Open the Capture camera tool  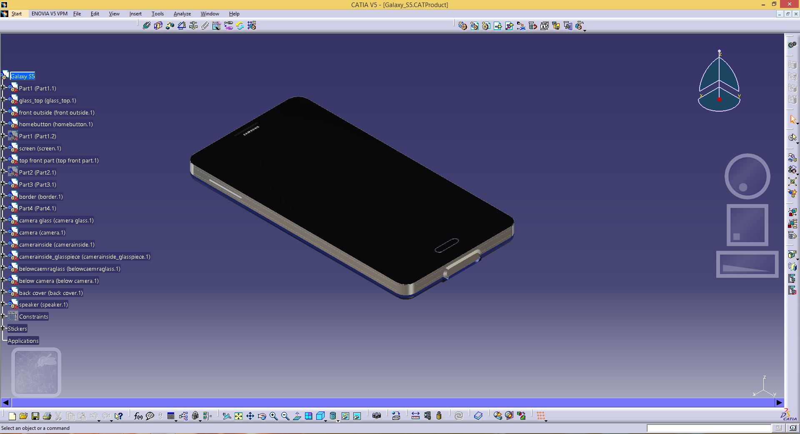377,416
